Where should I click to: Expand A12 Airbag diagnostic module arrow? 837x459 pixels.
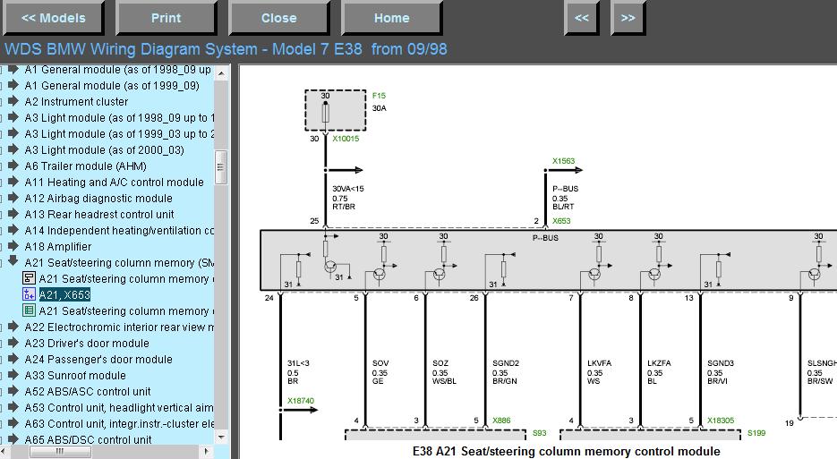(x=13, y=198)
